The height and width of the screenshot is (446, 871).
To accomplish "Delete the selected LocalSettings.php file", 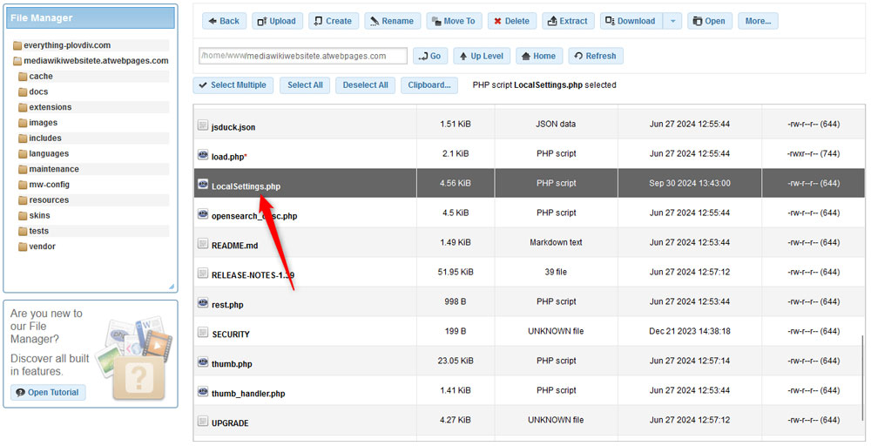I will [512, 21].
